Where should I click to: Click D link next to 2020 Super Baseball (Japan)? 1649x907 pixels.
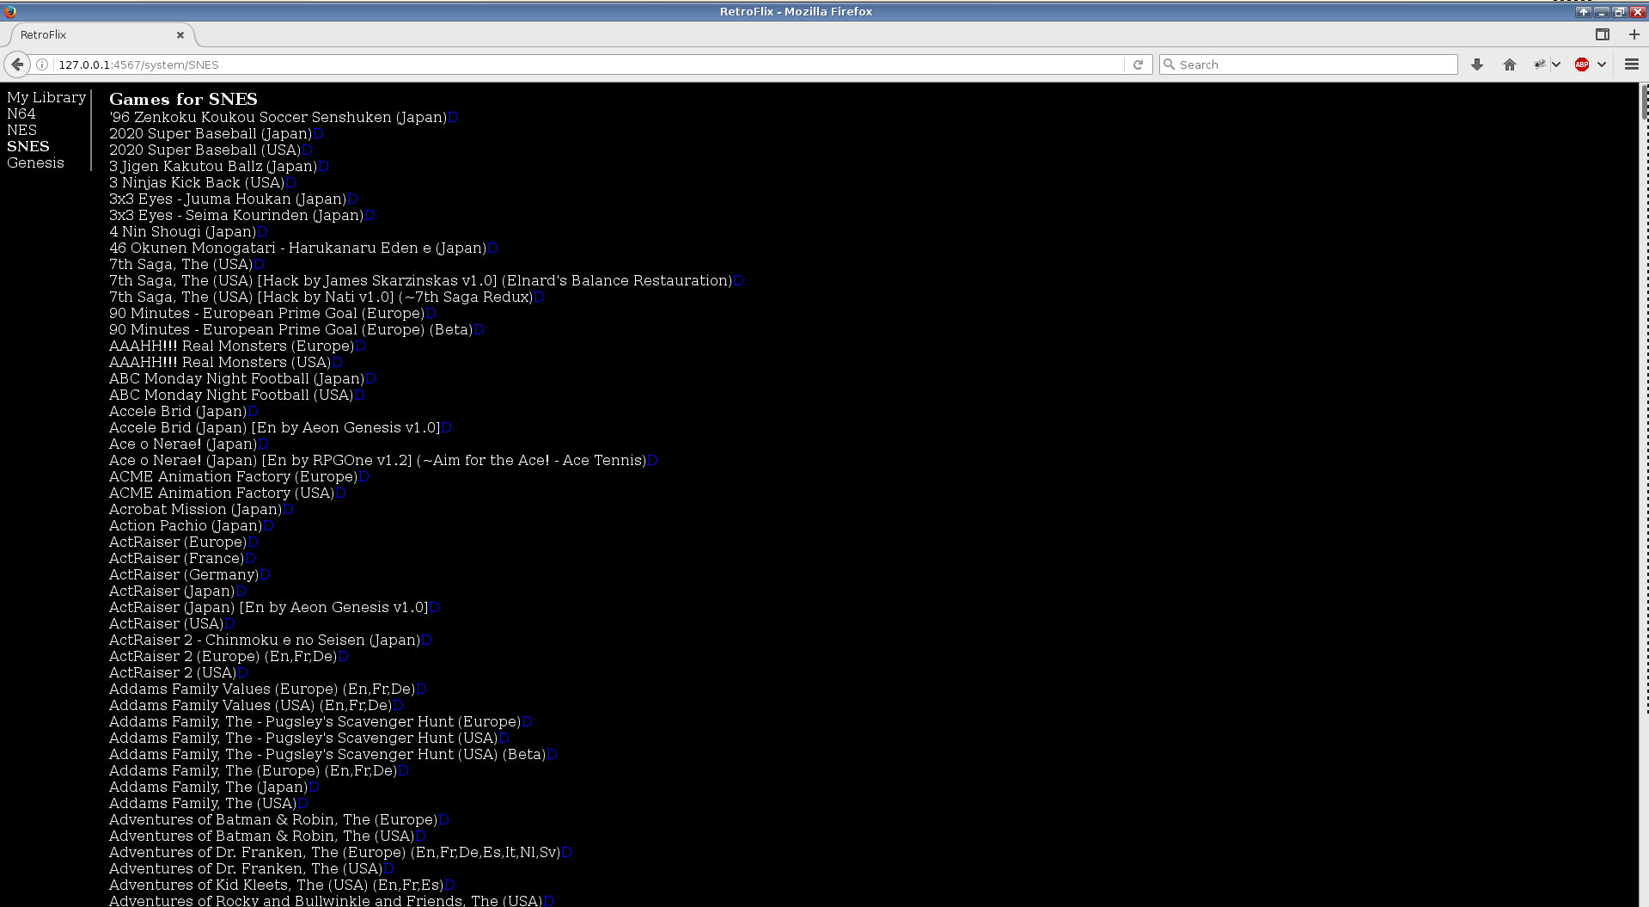(x=318, y=134)
